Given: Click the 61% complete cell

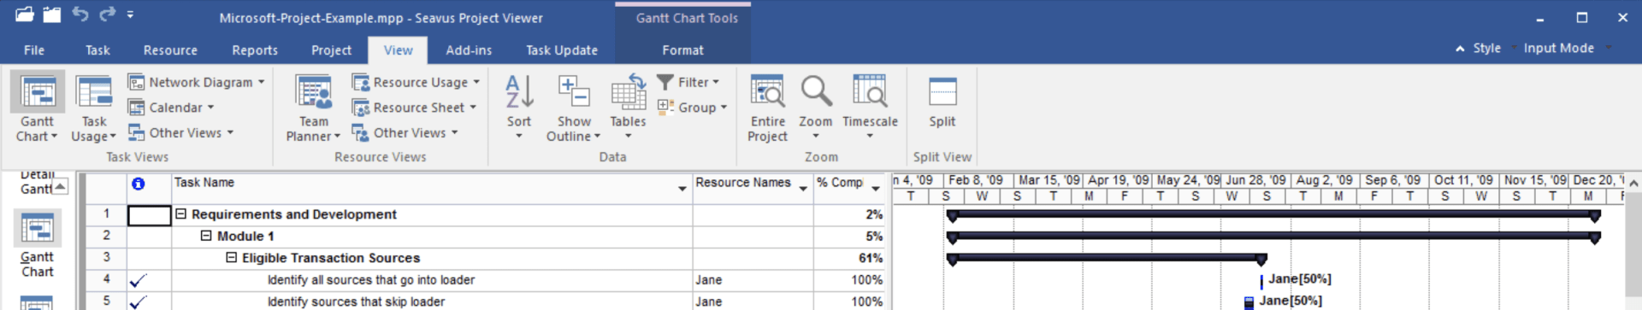Looking at the screenshot, I should [x=850, y=258].
